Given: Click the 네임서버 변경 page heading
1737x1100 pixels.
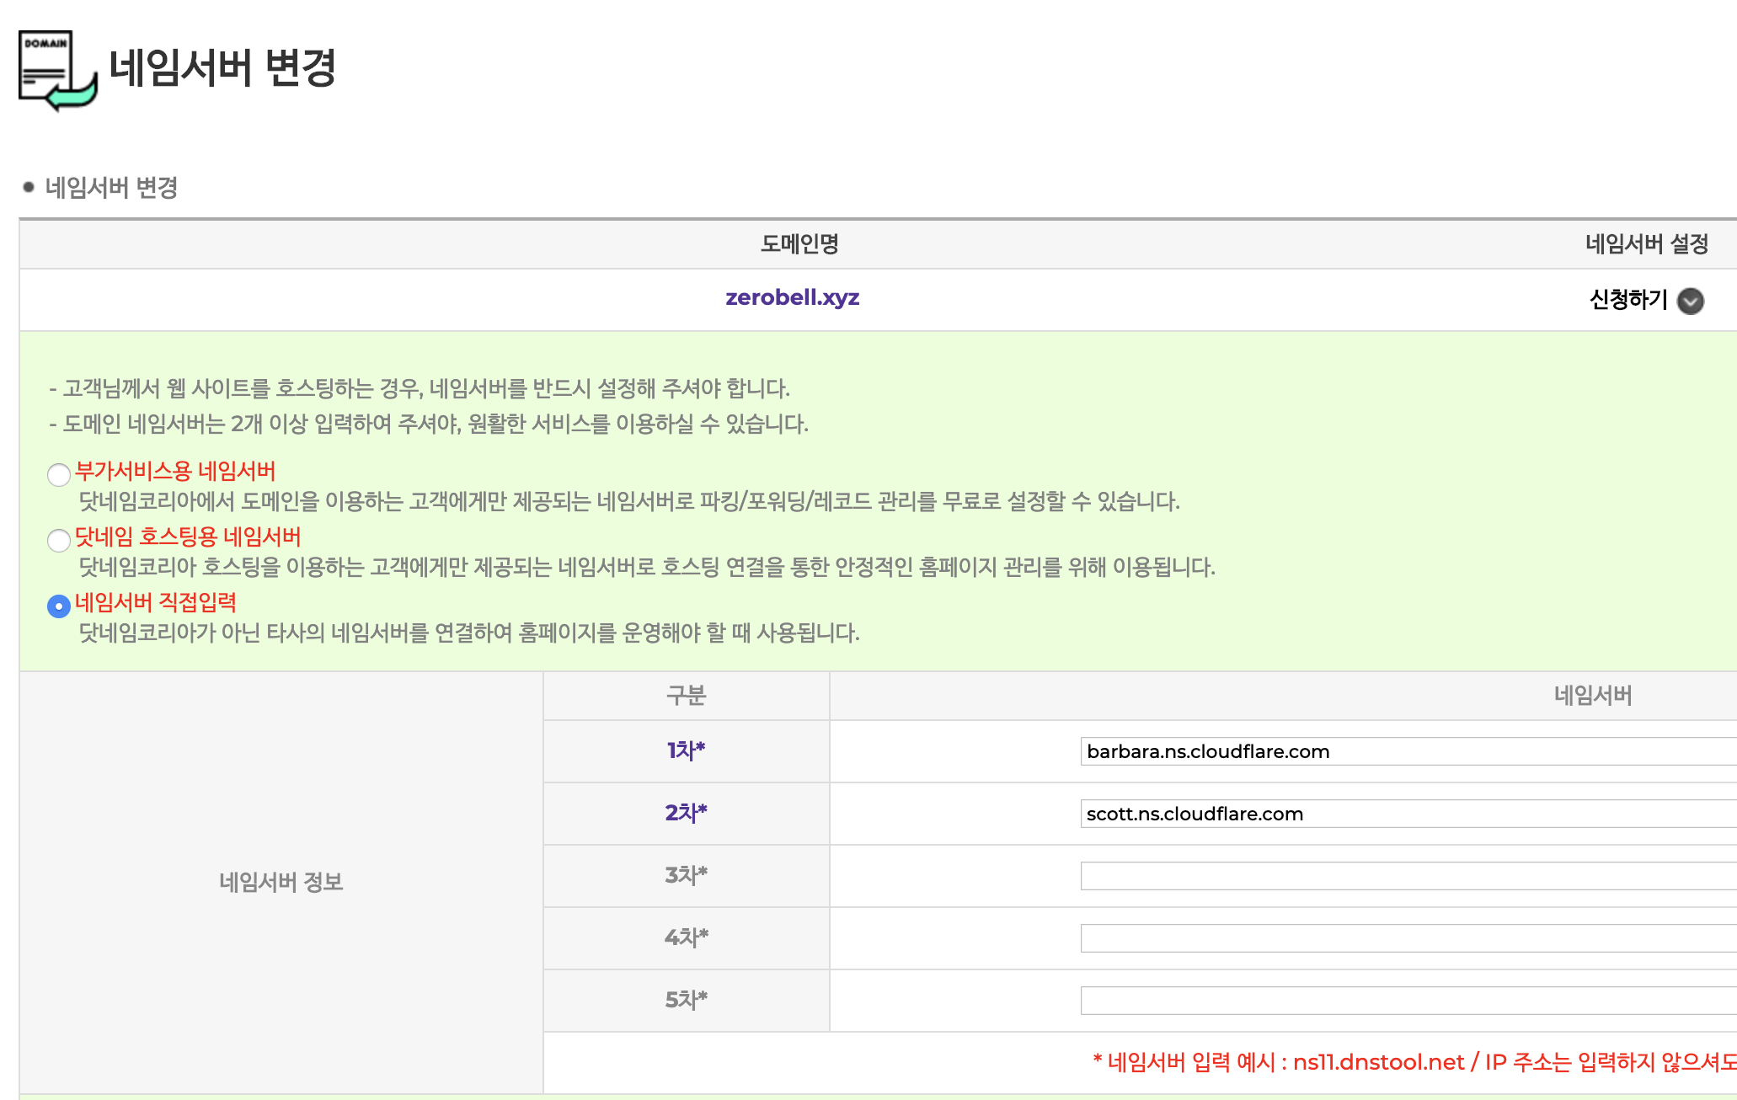Looking at the screenshot, I should point(222,68).
